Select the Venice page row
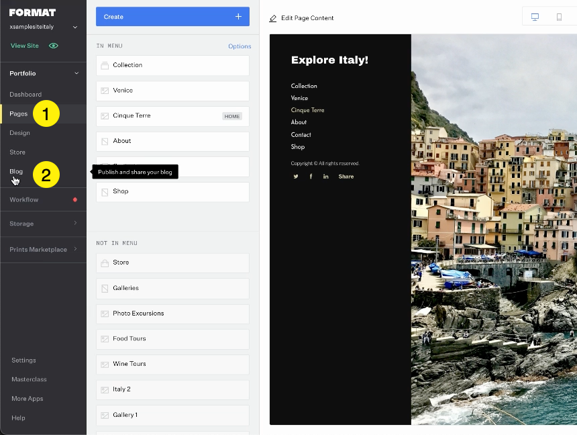This screenshot has height=435, width=577. click(172, 91)
